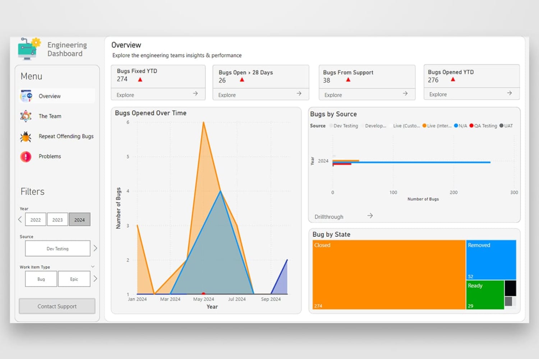This screenshot has width=539, height=359.
Task: Show previous years with left chevron
Action: (20, 219)
